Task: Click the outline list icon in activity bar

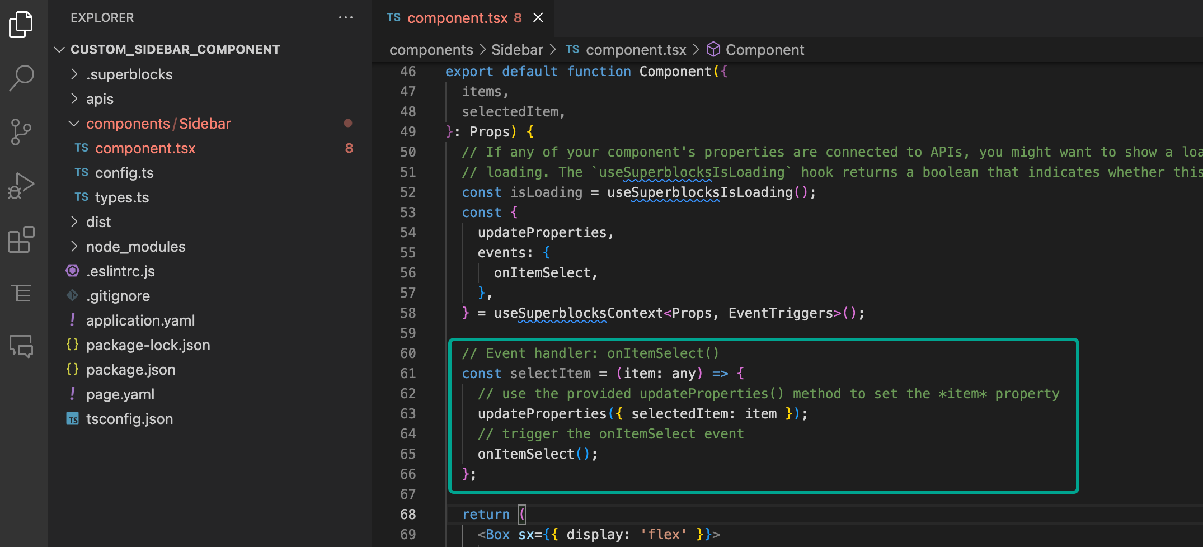Action: [x=21, y=293]
